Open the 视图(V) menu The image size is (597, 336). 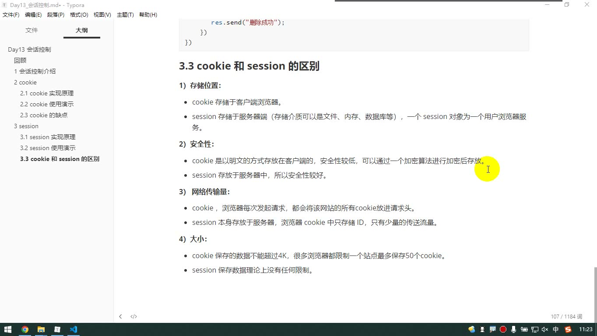102,15
